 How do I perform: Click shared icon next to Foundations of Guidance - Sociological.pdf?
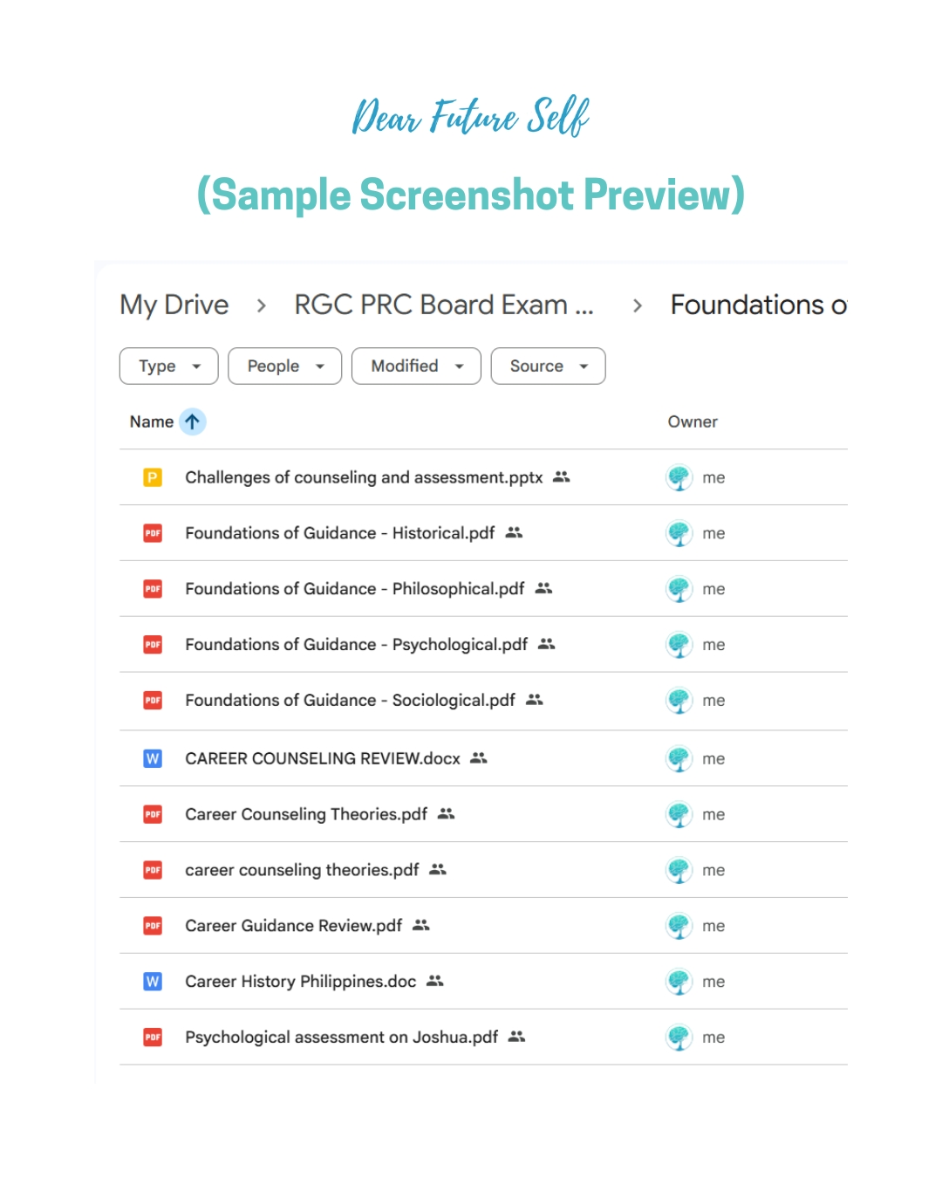coord(535,700)
